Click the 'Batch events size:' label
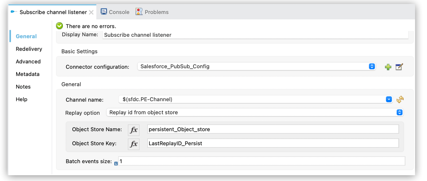The image size is (427, 181). click(x=89, y=161)
